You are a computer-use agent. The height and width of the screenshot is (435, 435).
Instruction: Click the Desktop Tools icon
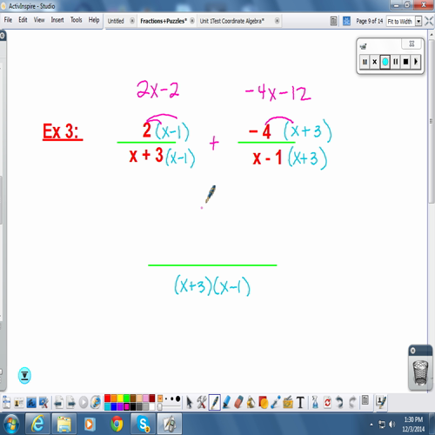coord(43,402)
